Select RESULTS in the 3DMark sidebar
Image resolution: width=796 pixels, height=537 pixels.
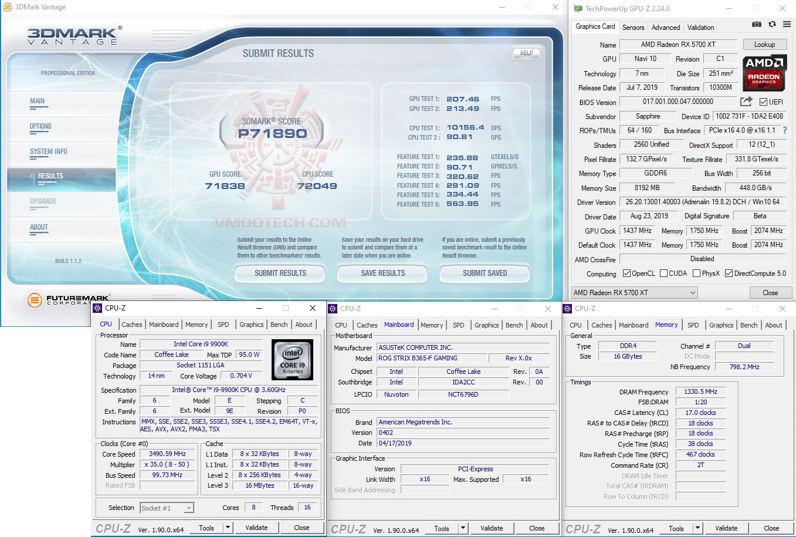click(50, 175)
